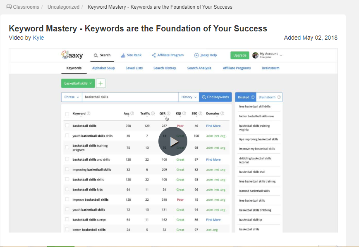Check the box for 'basketball skills' keyword row
Image resolution: width=359 pixels, height=247 pixels.
coord(67,125)
